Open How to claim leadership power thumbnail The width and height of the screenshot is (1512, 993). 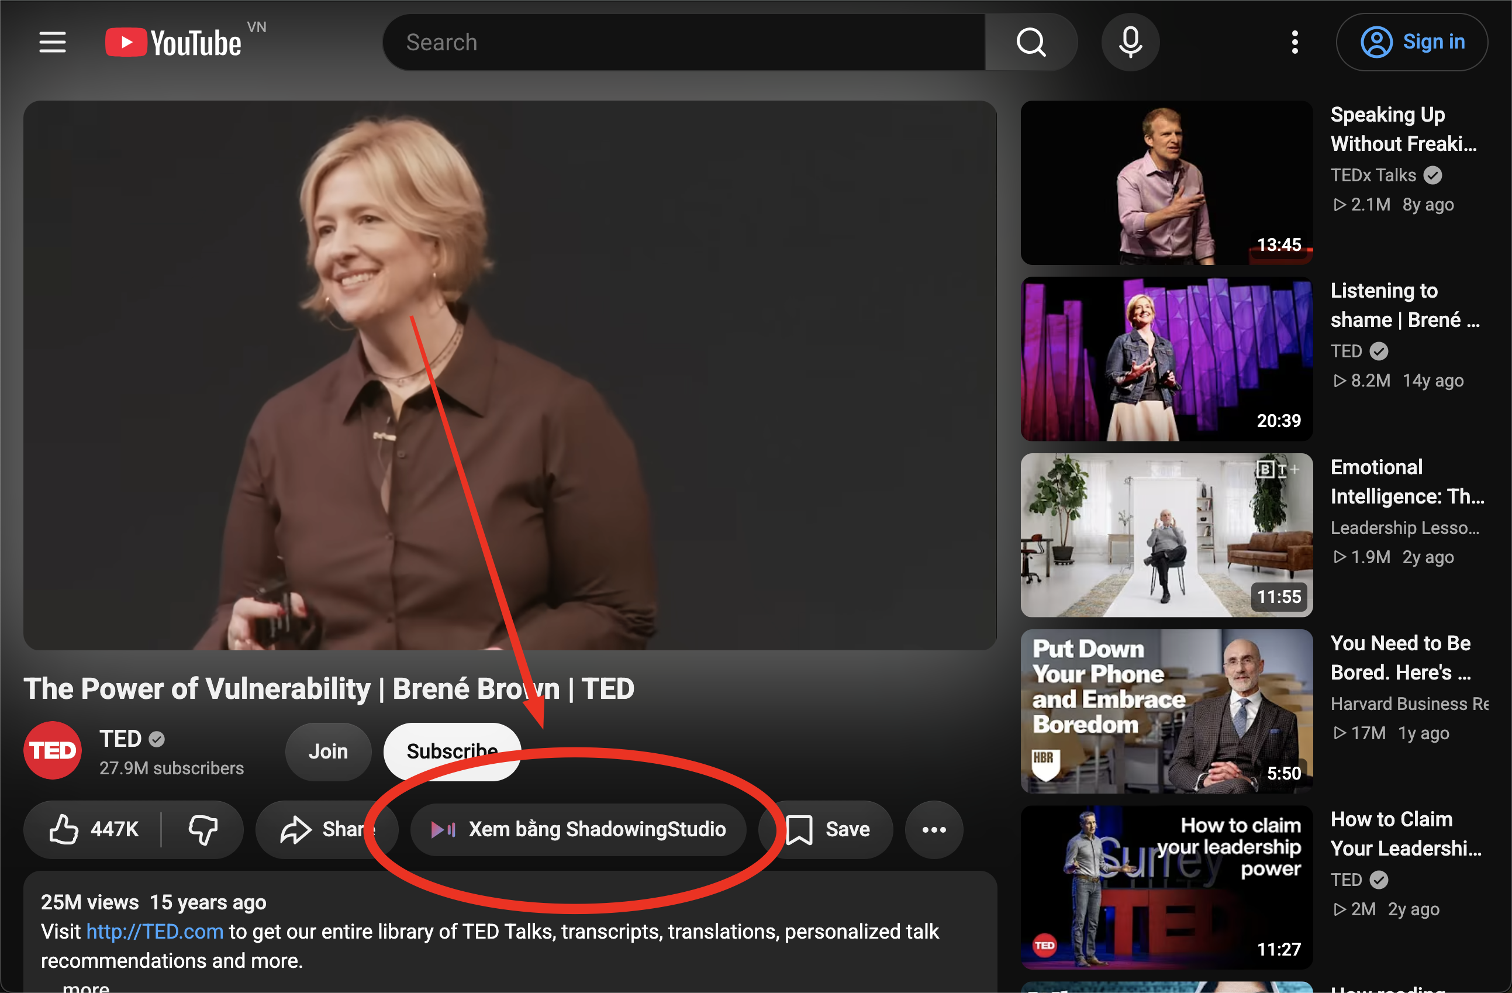click(x=1166, y=887)
